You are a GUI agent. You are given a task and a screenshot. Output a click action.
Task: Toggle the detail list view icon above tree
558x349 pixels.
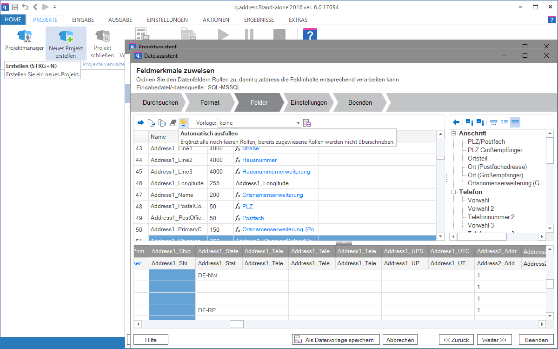(x=505, y=122)
